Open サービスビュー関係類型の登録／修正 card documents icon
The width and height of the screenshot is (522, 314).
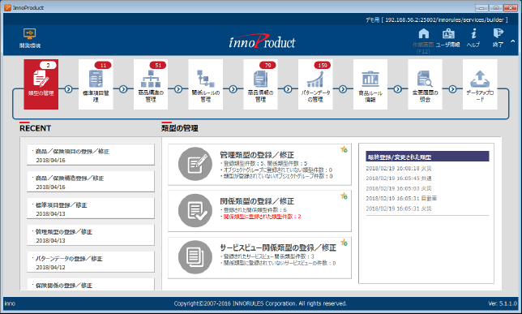(x=195, y=257)
